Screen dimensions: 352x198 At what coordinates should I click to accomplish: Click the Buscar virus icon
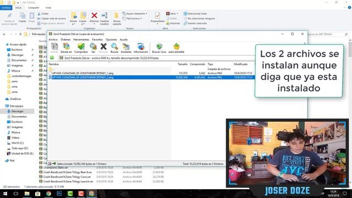click(159, 48)
